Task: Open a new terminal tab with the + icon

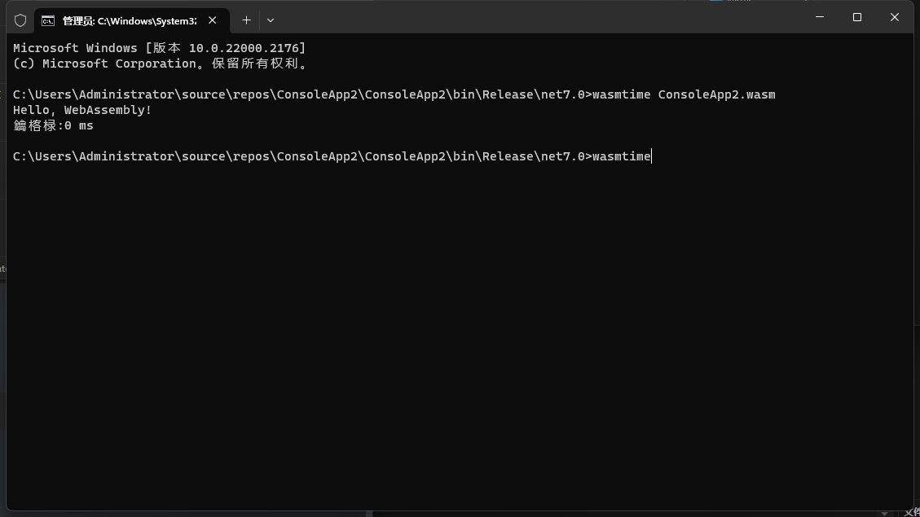Action: 246,20
